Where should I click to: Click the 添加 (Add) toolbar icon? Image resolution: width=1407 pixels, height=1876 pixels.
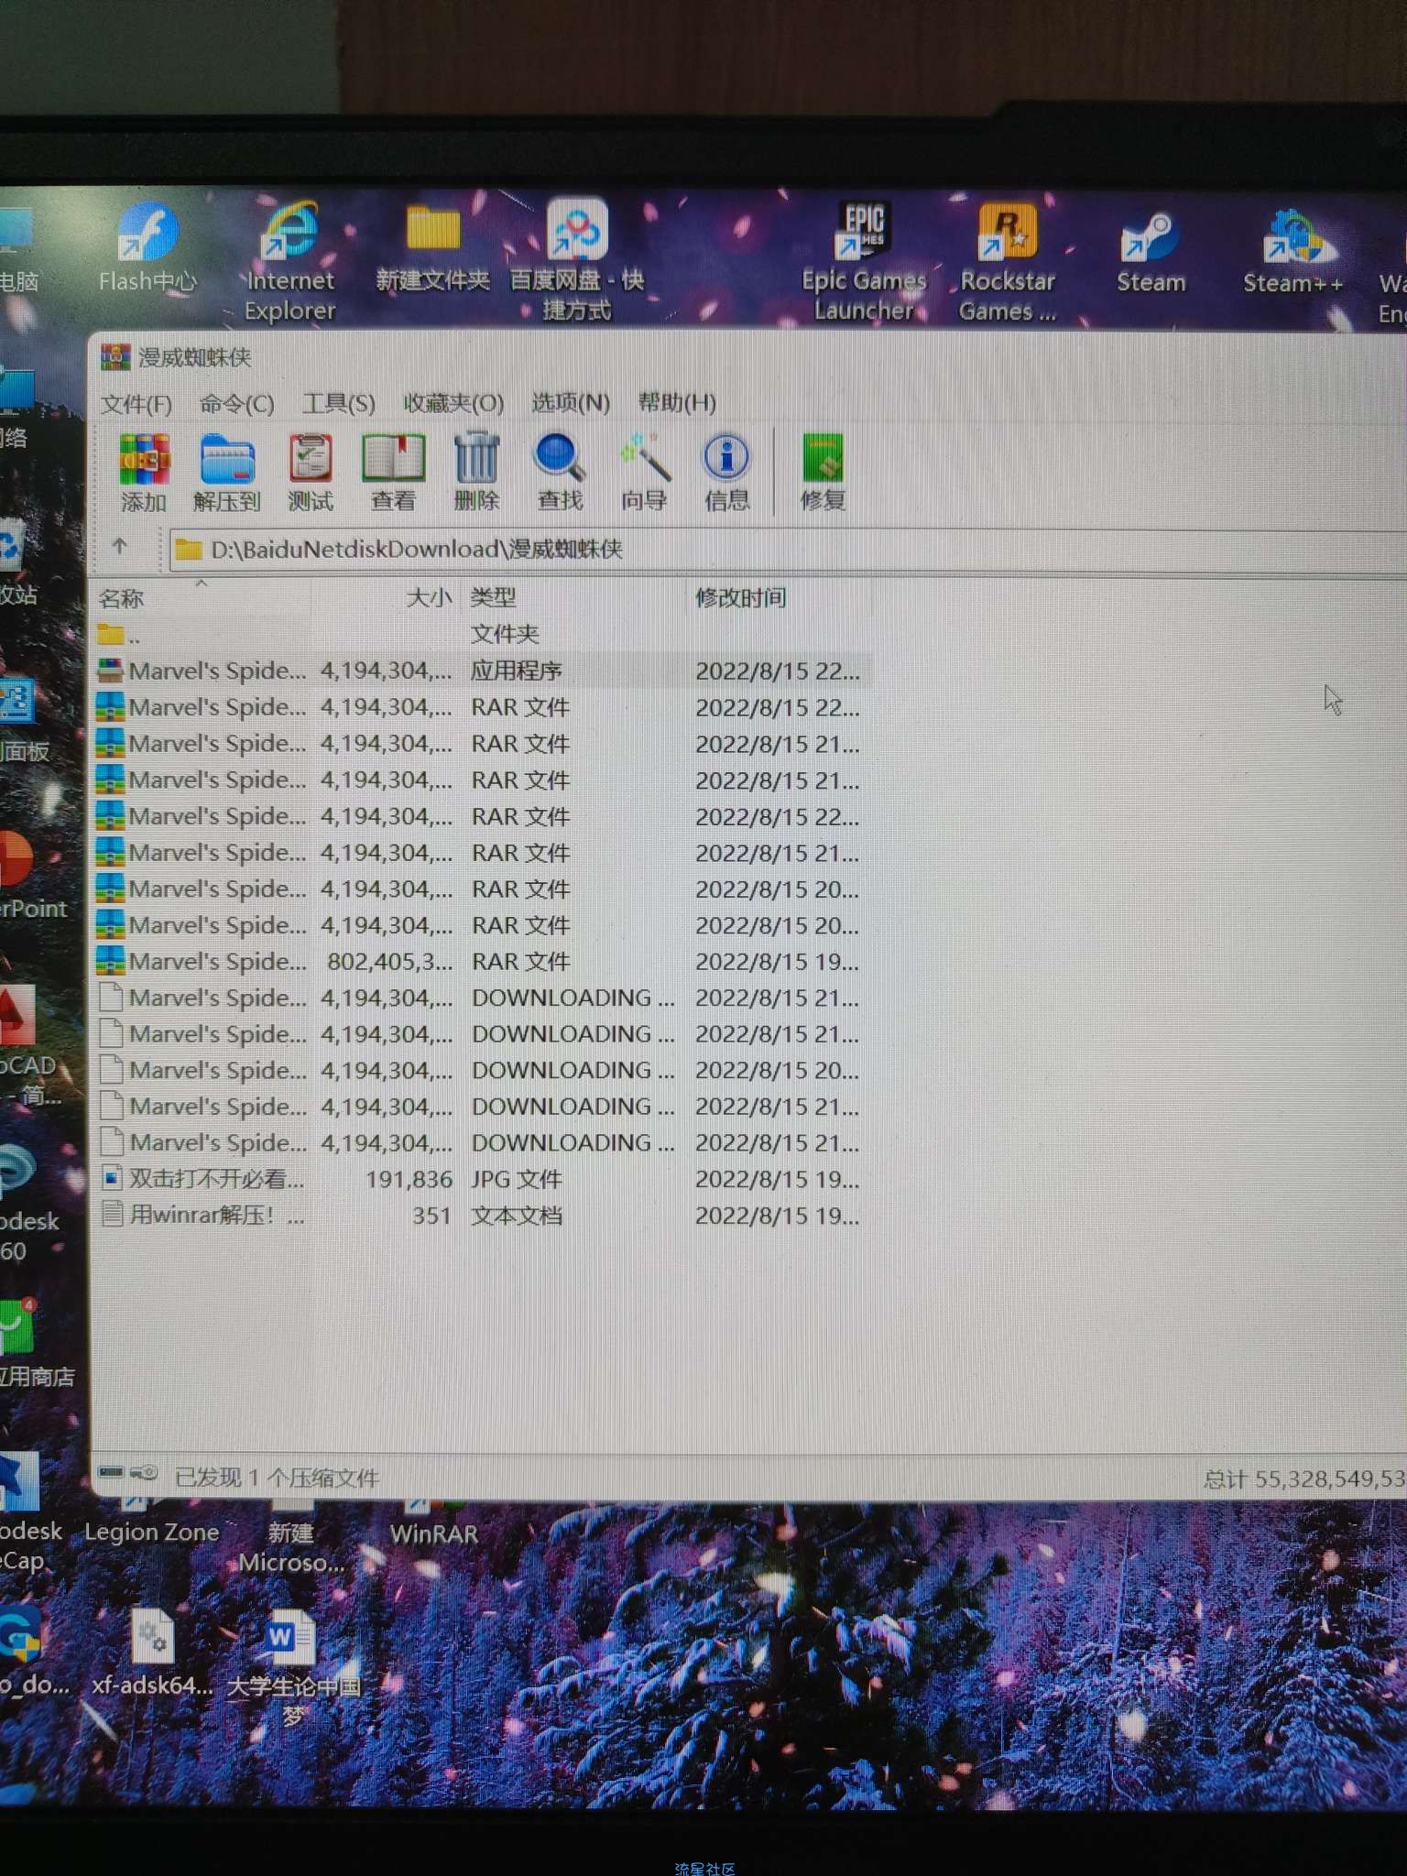pos(144,472)
